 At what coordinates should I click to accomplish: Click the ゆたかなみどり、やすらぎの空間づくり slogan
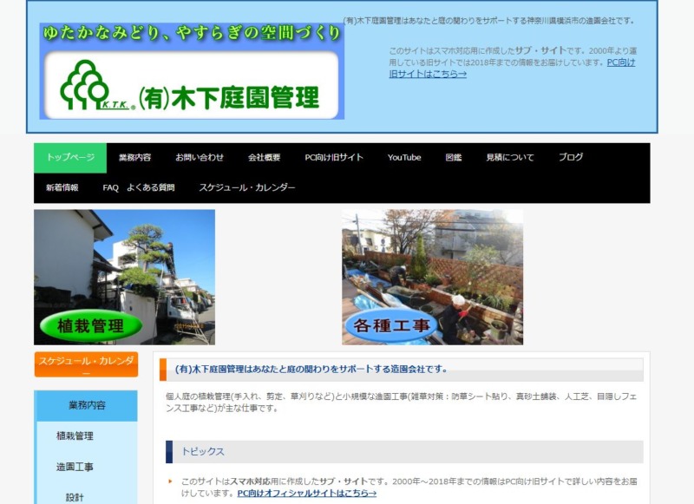[192, 33]
